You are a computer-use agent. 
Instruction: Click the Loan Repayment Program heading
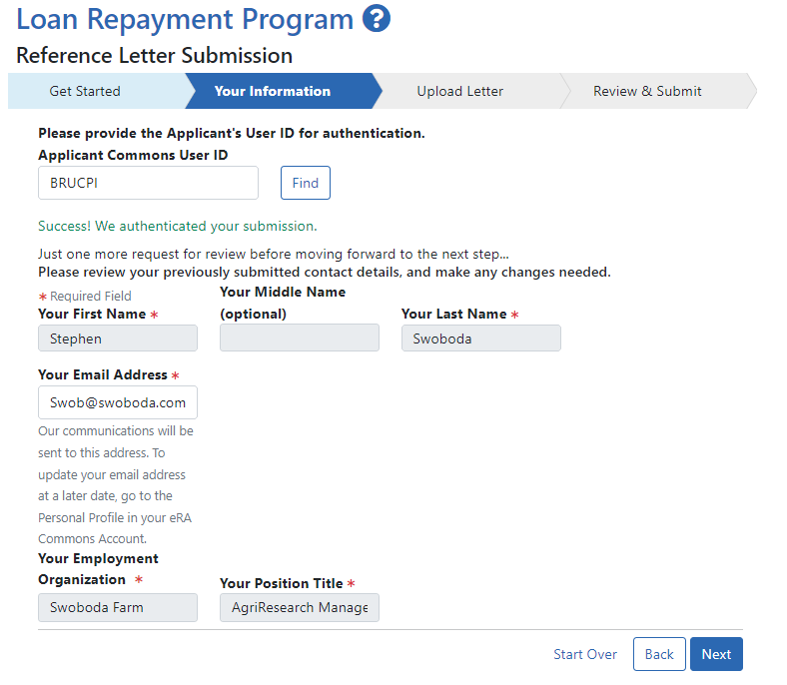point(185,19)
